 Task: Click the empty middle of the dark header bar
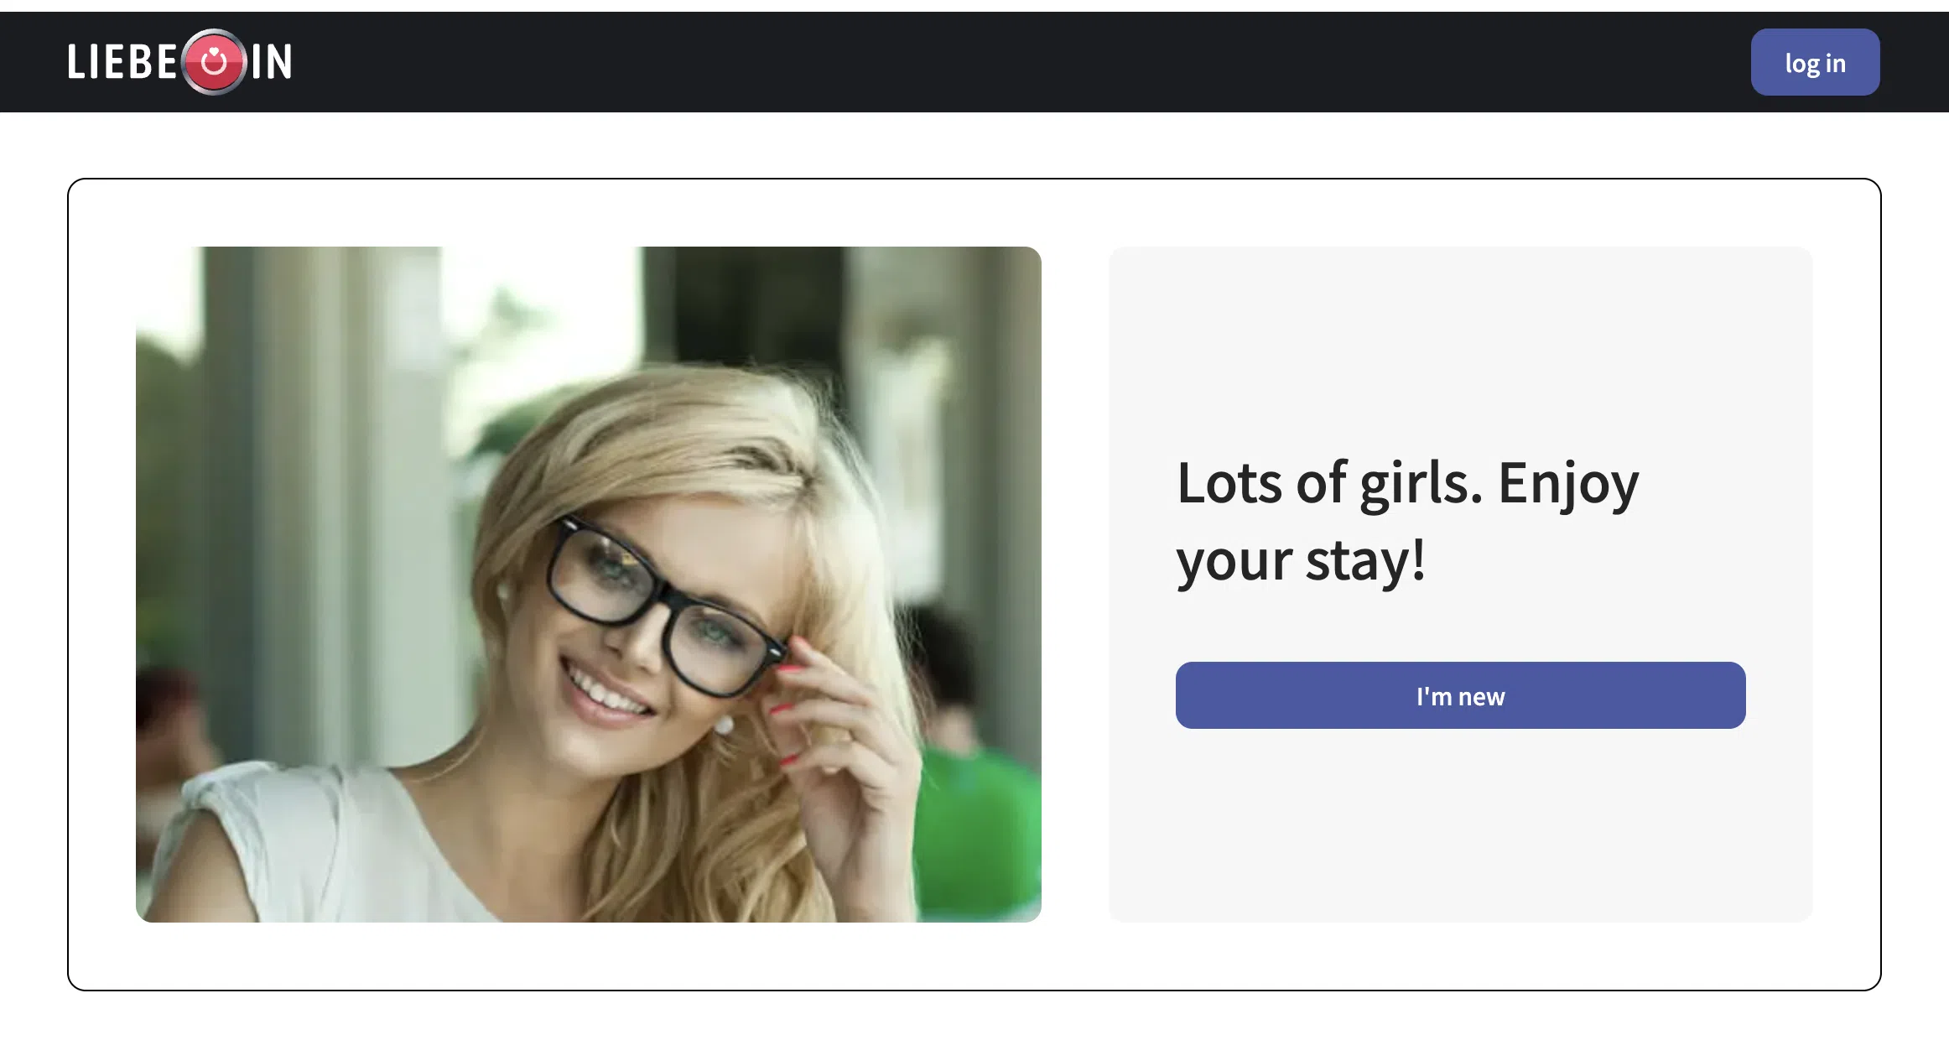(x=1006, y=62)
